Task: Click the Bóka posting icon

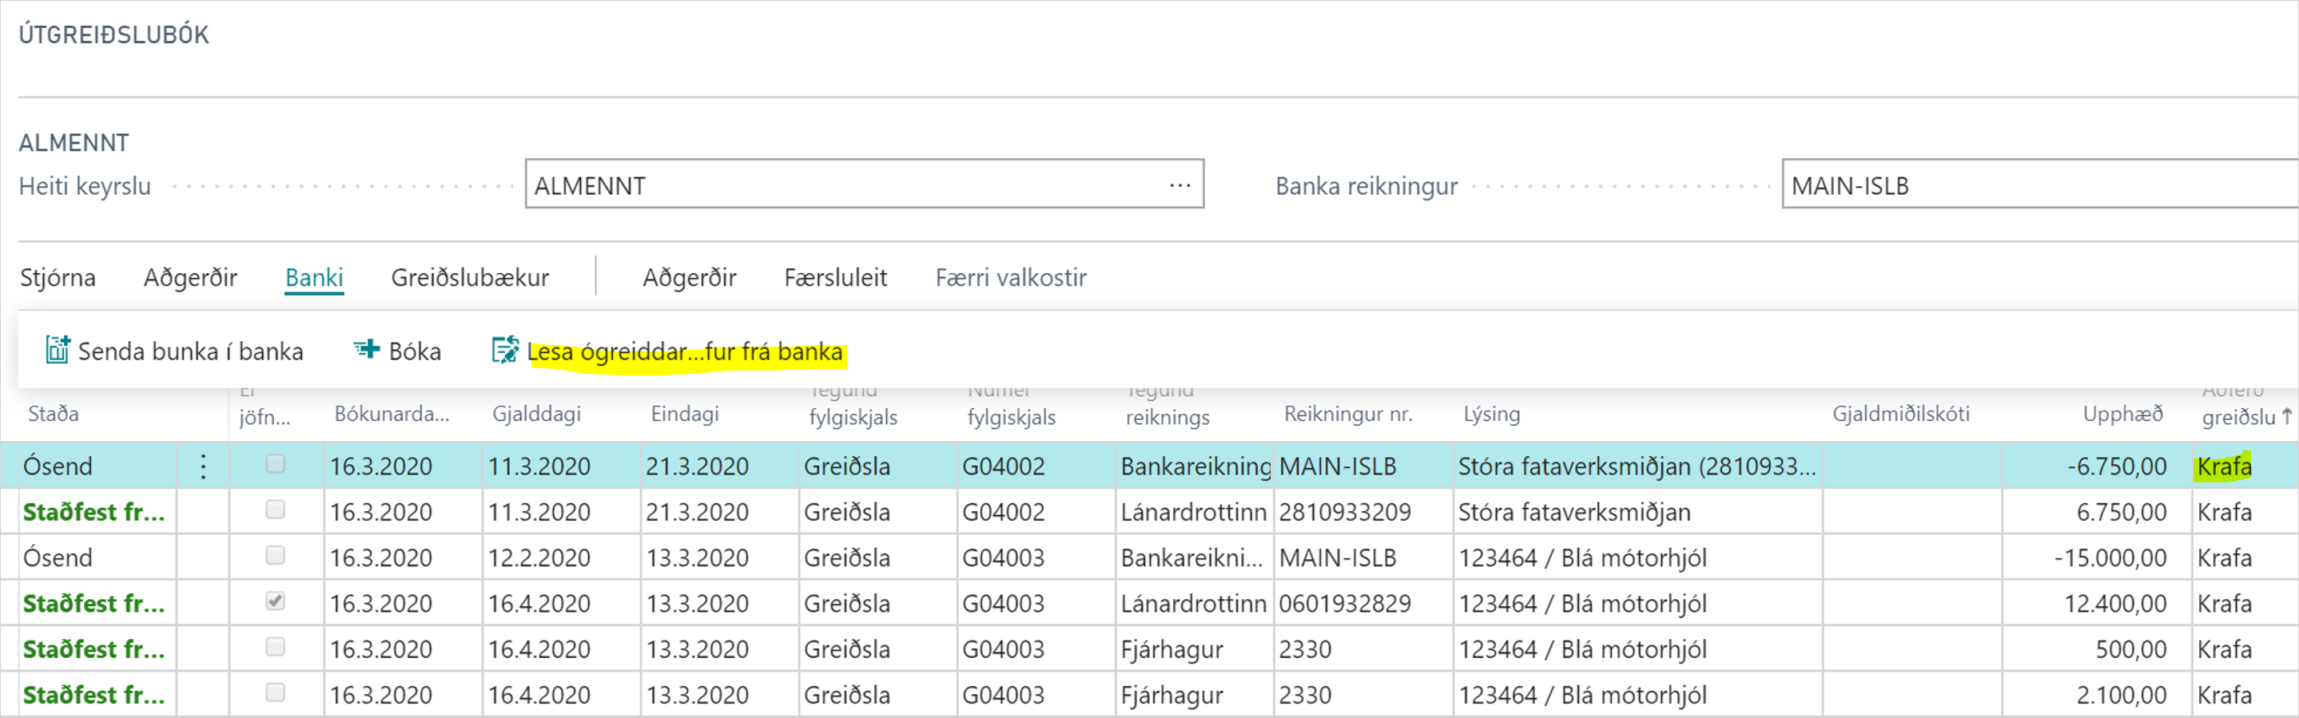Action: click(366, 351)
